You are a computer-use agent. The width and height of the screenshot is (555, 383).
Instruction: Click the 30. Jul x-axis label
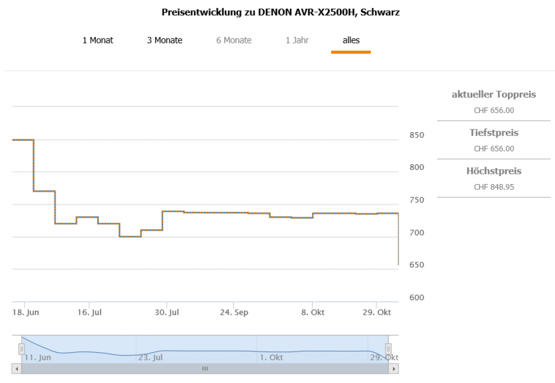167,312
